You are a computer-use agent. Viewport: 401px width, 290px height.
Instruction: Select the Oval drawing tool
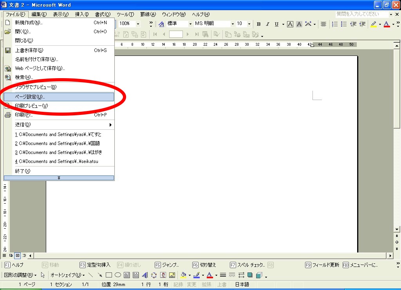(117, 275)
